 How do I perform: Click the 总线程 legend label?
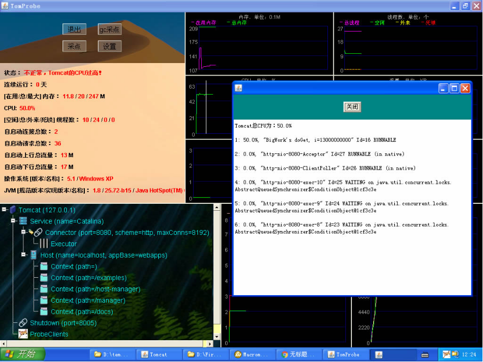(352, 22)
